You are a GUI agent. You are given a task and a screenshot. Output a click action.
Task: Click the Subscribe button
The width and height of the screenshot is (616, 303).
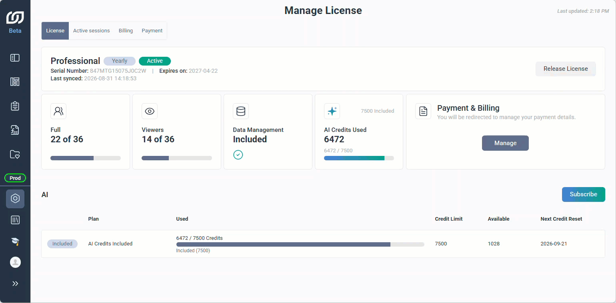pos(583,194)
